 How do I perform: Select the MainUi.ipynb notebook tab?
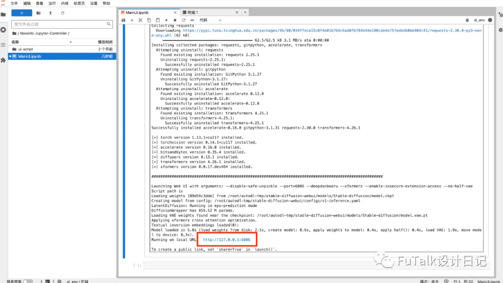(x=149, y=13)
